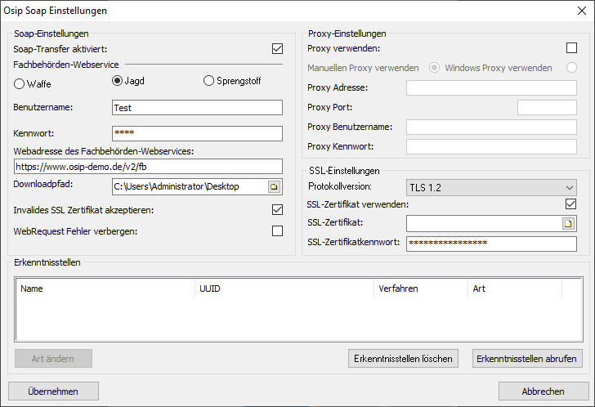Viewport: 595px width, 407px height.
Task: Open the Protokollversion TLS dropdown
Action: (x=491, y=187)
